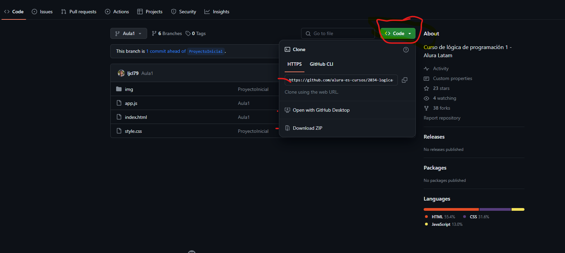
Task: Open the Issues tab
Action: tap(42, 12)
